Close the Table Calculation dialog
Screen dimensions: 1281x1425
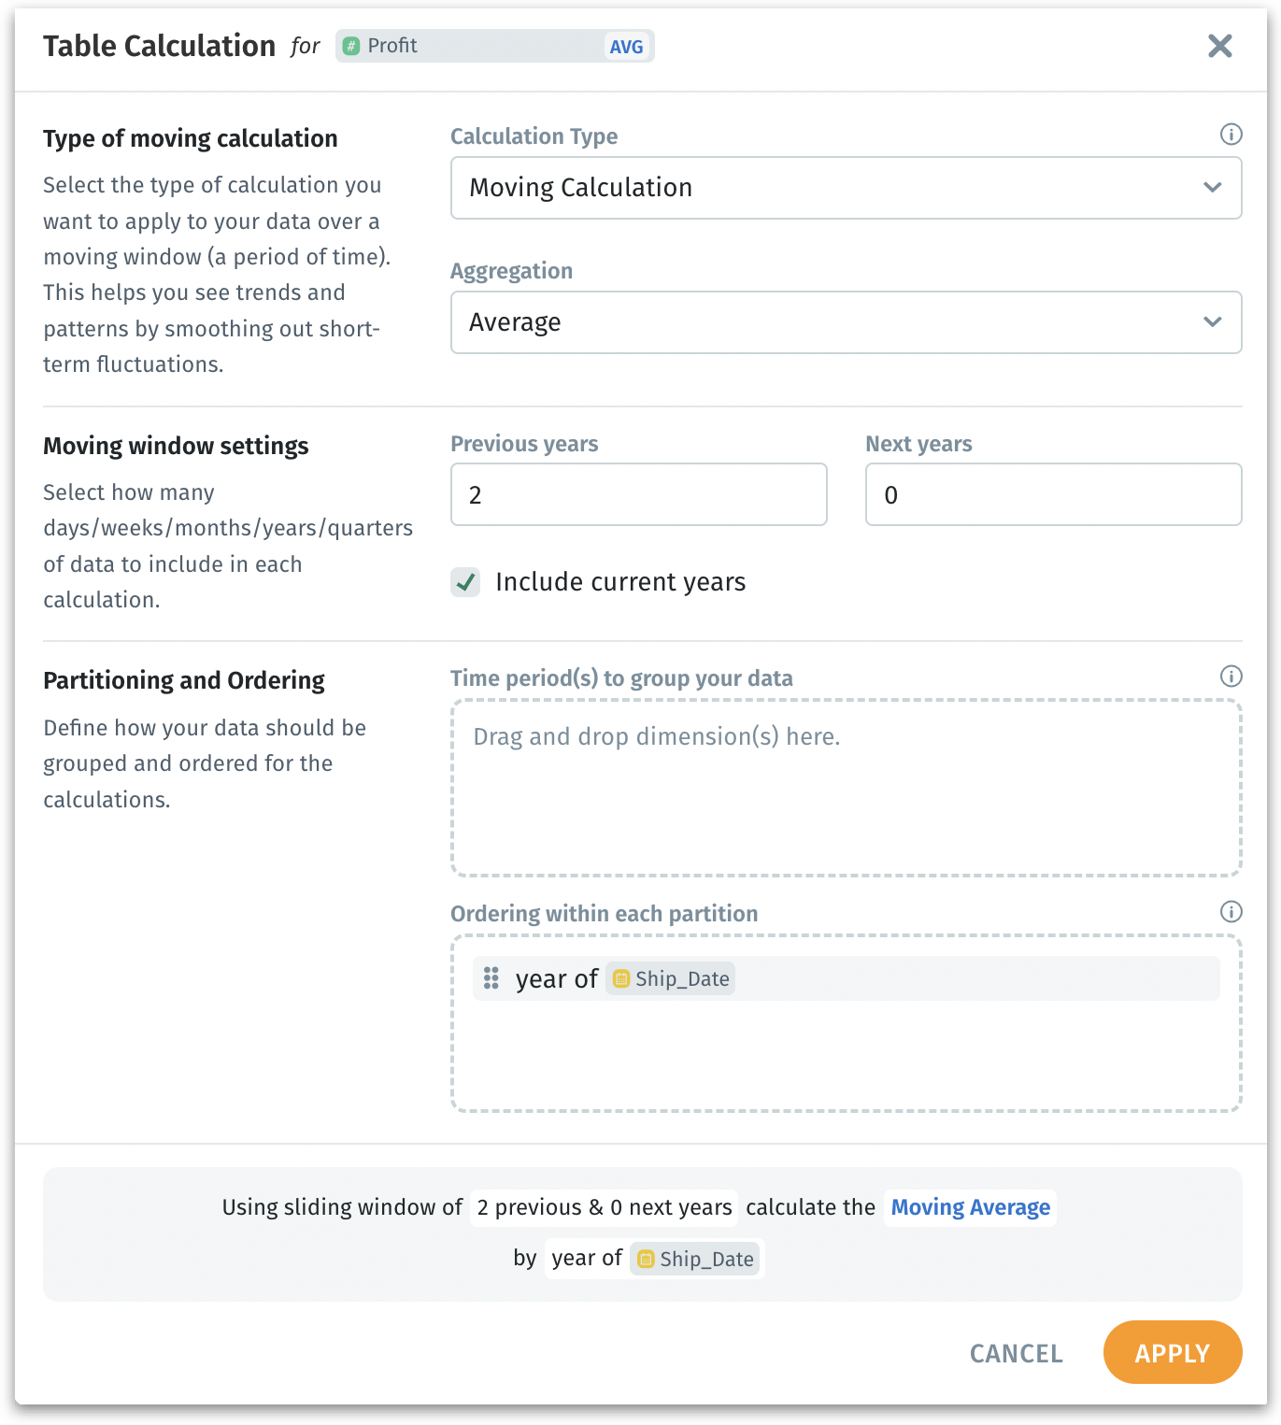coord(1219,46)
